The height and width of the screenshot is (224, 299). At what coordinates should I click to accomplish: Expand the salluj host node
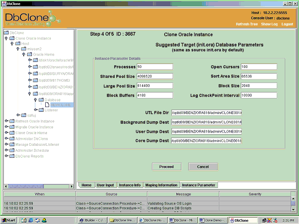click(x=18, y=115)
